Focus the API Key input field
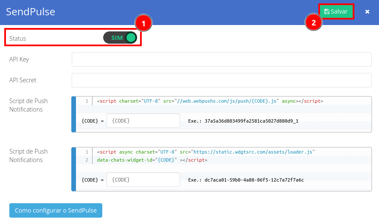 pos(222,59)
